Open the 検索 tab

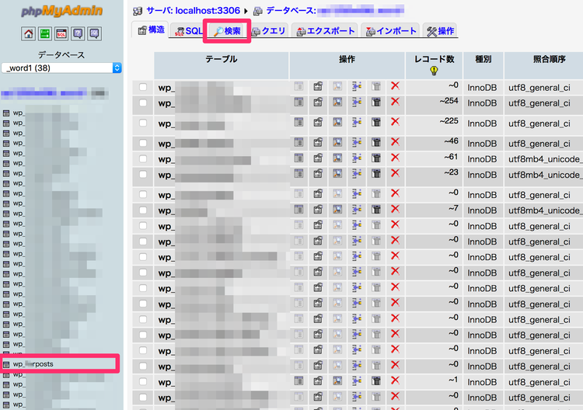pos(227,31)
